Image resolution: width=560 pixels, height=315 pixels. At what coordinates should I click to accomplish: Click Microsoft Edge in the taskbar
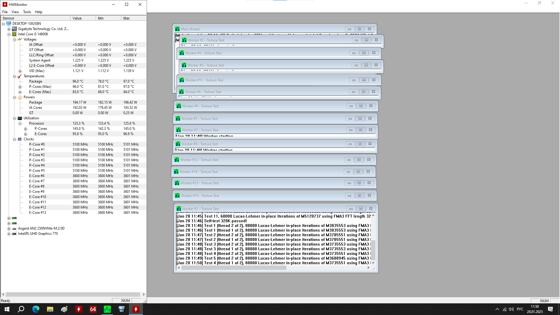pyautogui.click(x=36, y=309)
